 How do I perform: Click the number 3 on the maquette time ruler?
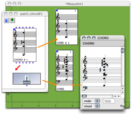click(x=22, y=106)
